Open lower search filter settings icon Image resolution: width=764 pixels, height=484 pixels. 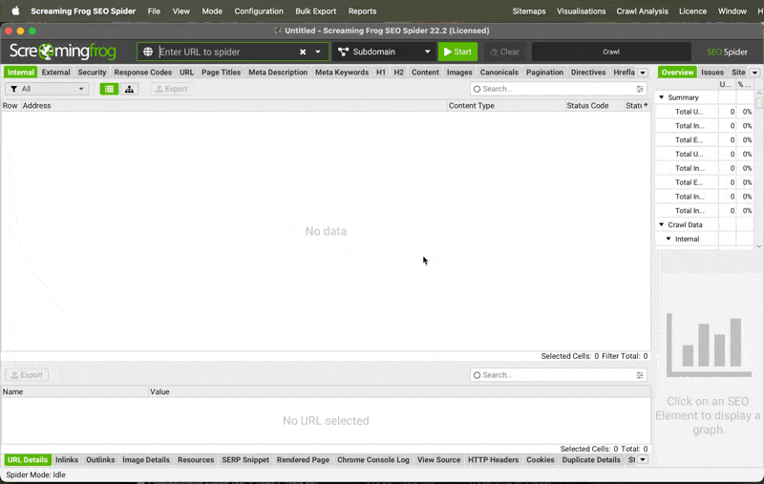[641, 375]
